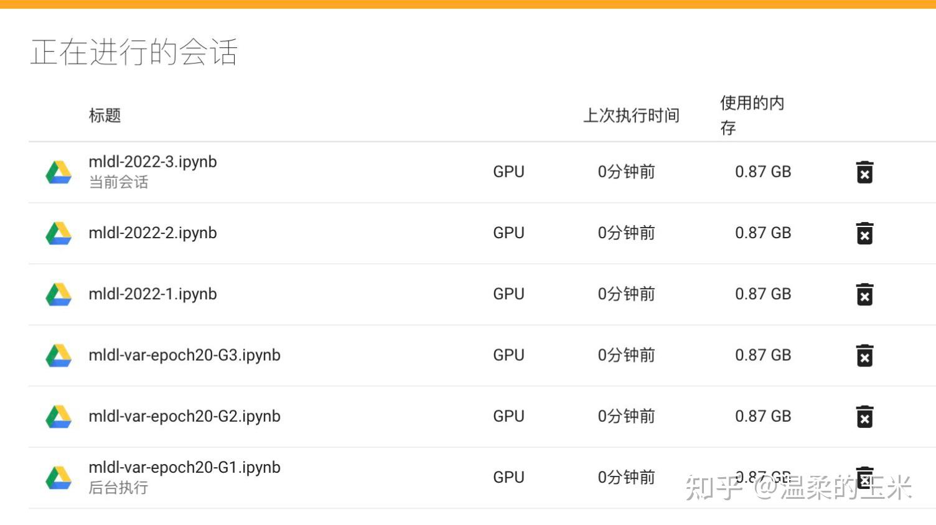The image size is (936, 525).
Task: Terminate the mldl-2022-1.ipynb session
Action: coord(864,294)
